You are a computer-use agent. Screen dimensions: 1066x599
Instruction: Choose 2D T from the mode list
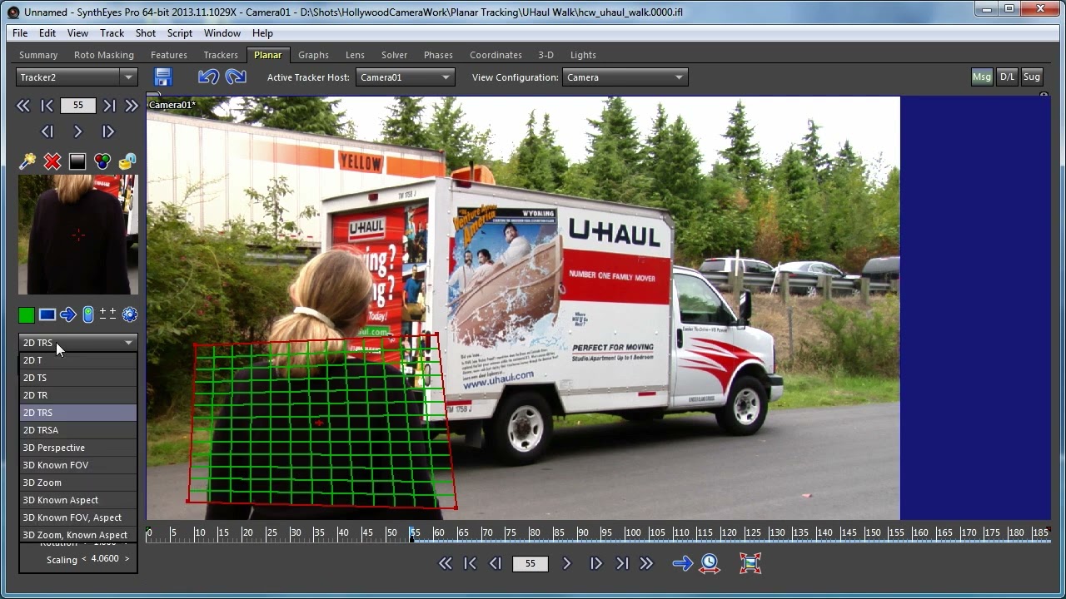point(77,360)
